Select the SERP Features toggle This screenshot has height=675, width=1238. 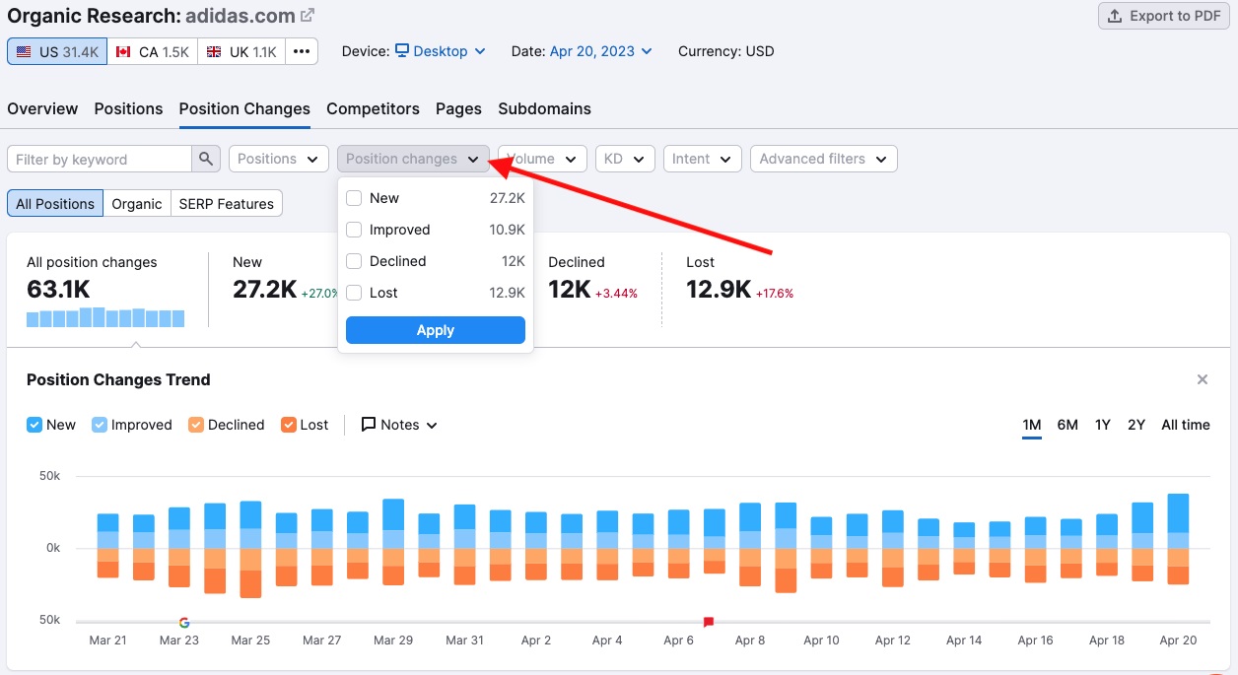(227, 204)
